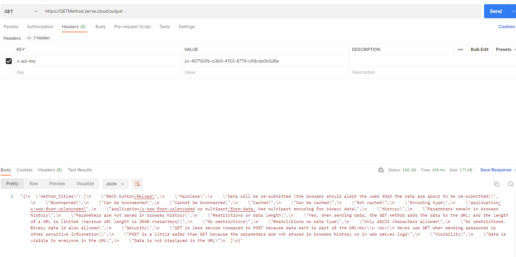Open the Pre-request Script tab
This screenshot has width=516, height=257.
(x=132, y=27)
